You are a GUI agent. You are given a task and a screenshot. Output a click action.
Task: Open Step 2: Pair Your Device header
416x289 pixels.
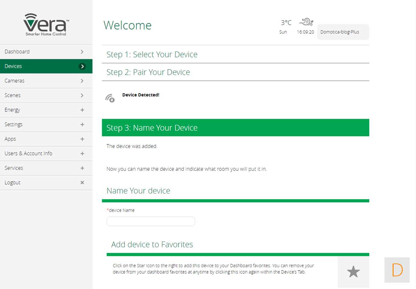tap(148, 72)
